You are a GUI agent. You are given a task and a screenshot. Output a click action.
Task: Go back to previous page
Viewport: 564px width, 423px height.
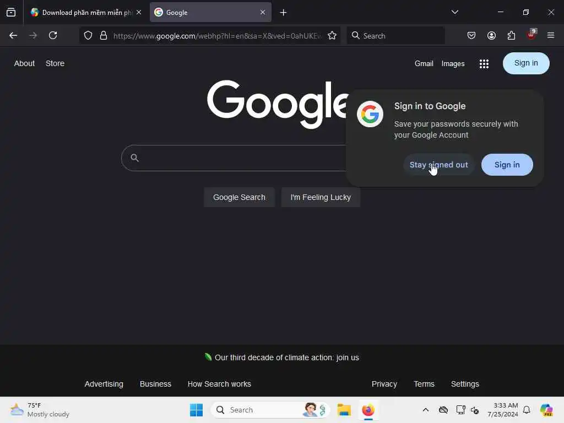tap(13, 35)
